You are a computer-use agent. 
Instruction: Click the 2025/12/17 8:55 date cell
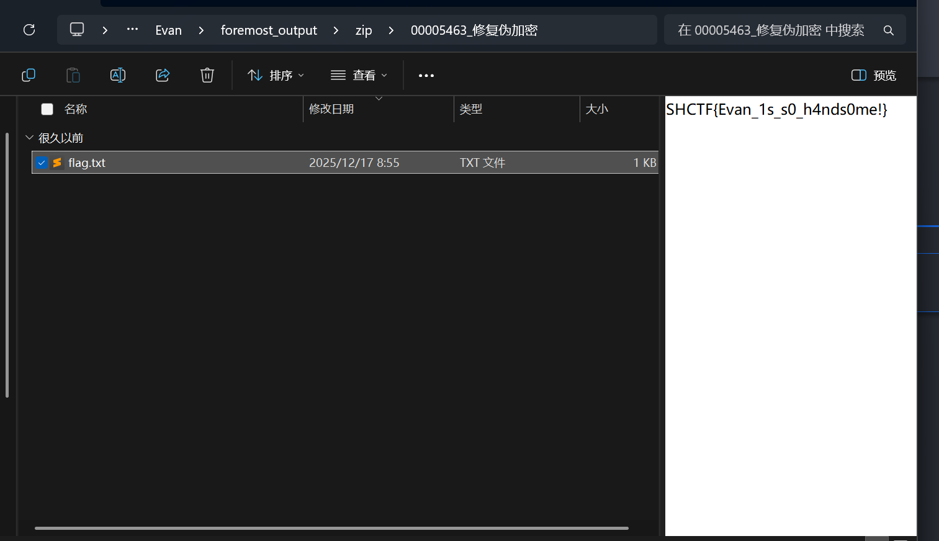coord(354,163)
